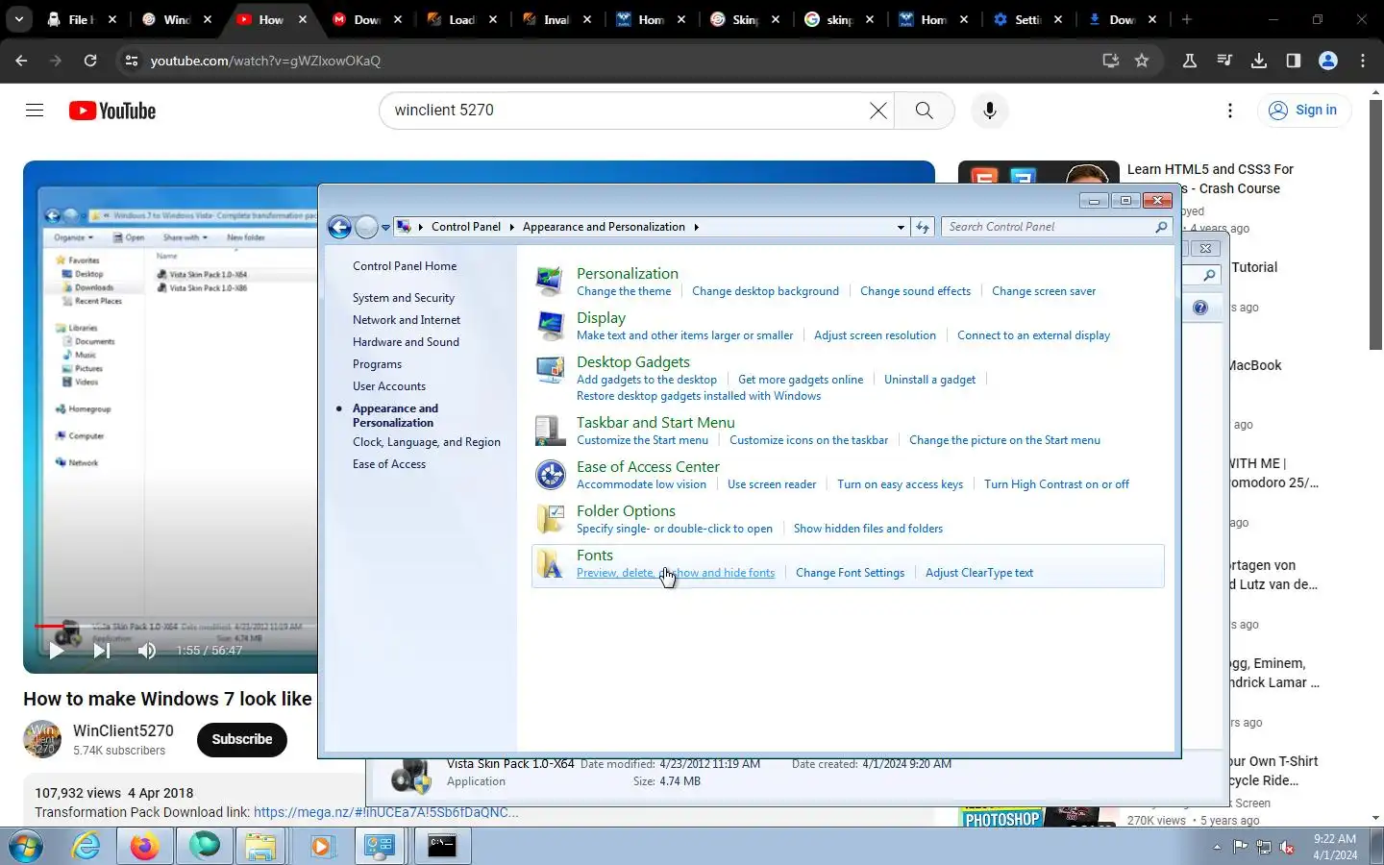
Task: Click Change desktop background link
Action: [765, 291]
